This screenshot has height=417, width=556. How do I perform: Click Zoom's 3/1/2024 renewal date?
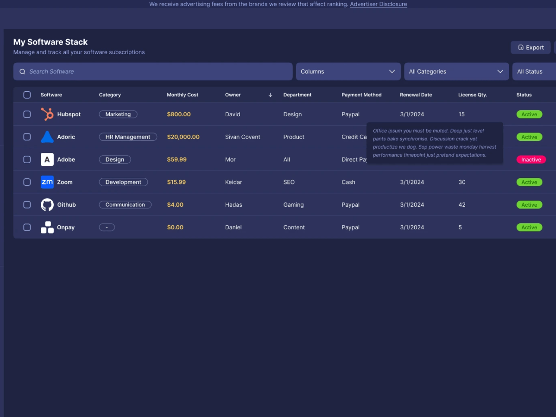point(412,183)
